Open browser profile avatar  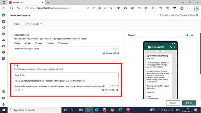click(182, 8)
